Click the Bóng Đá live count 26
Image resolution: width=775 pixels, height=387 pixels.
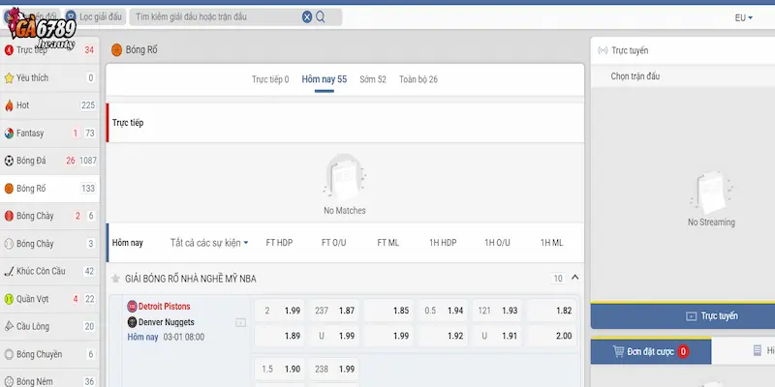(x=71, y=161)
